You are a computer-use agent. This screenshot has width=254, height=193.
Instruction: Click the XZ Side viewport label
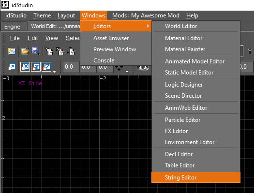[30, 83]
